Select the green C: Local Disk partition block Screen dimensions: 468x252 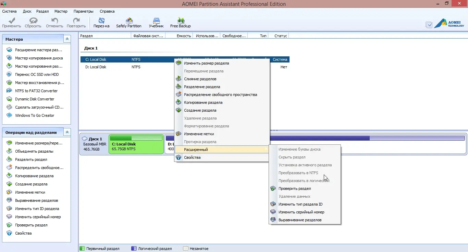click(x=136, y=144)
